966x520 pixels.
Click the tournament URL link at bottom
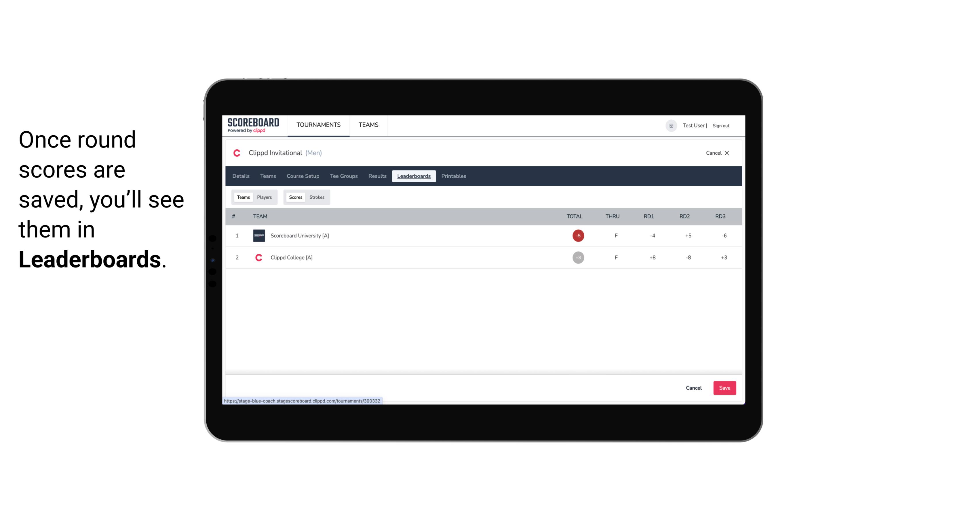tap(302, 401)
